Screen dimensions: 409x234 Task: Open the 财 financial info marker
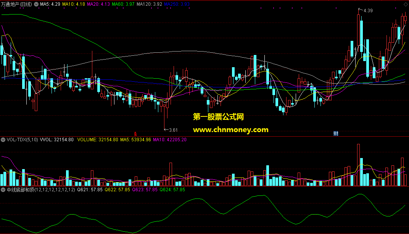[x=336, y=134]
